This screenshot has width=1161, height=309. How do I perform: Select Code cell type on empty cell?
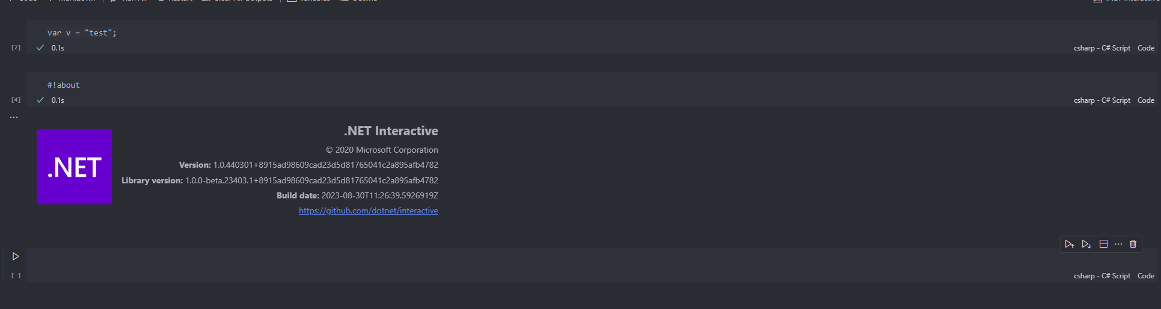coord(1146,276)
